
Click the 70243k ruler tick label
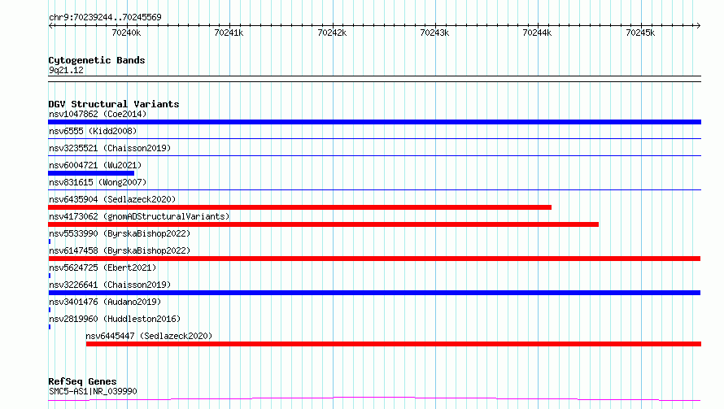434,33
